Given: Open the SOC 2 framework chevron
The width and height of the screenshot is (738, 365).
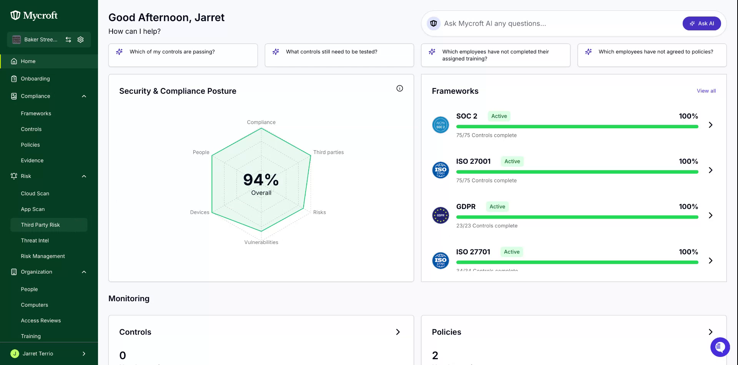Looking at the screenshot, I should pos(711,125).
